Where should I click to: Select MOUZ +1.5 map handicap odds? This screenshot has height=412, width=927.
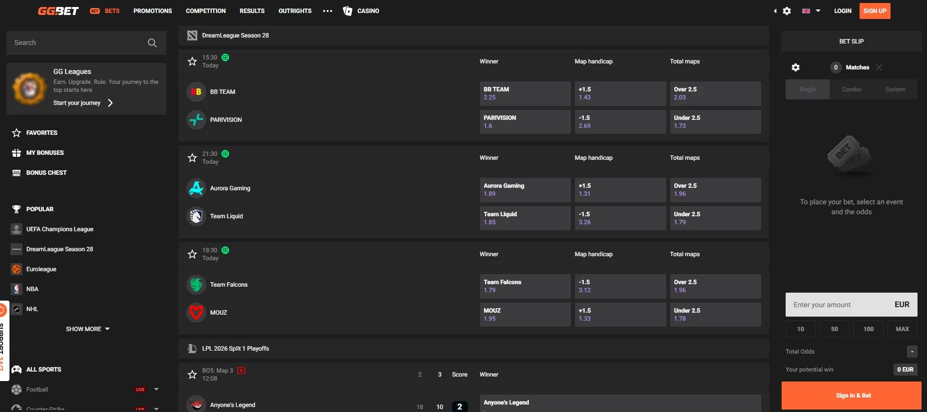coord(620,315)
